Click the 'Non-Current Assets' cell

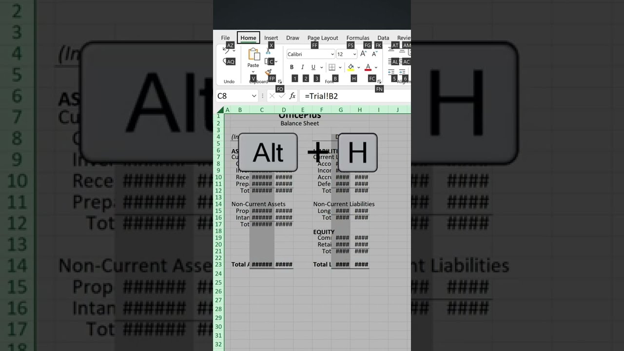258,204
